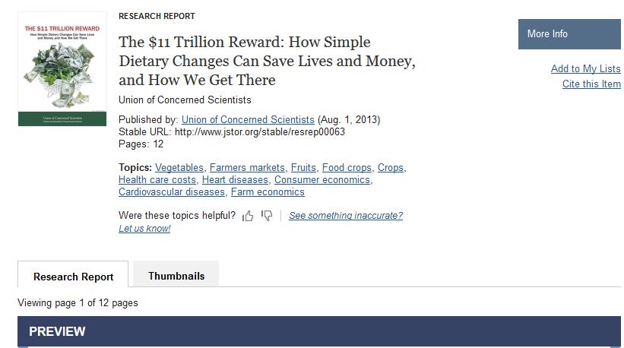Open the report cover thumbnail image
Viewport: 624px width, 348px height.
[x=62, y=69]
